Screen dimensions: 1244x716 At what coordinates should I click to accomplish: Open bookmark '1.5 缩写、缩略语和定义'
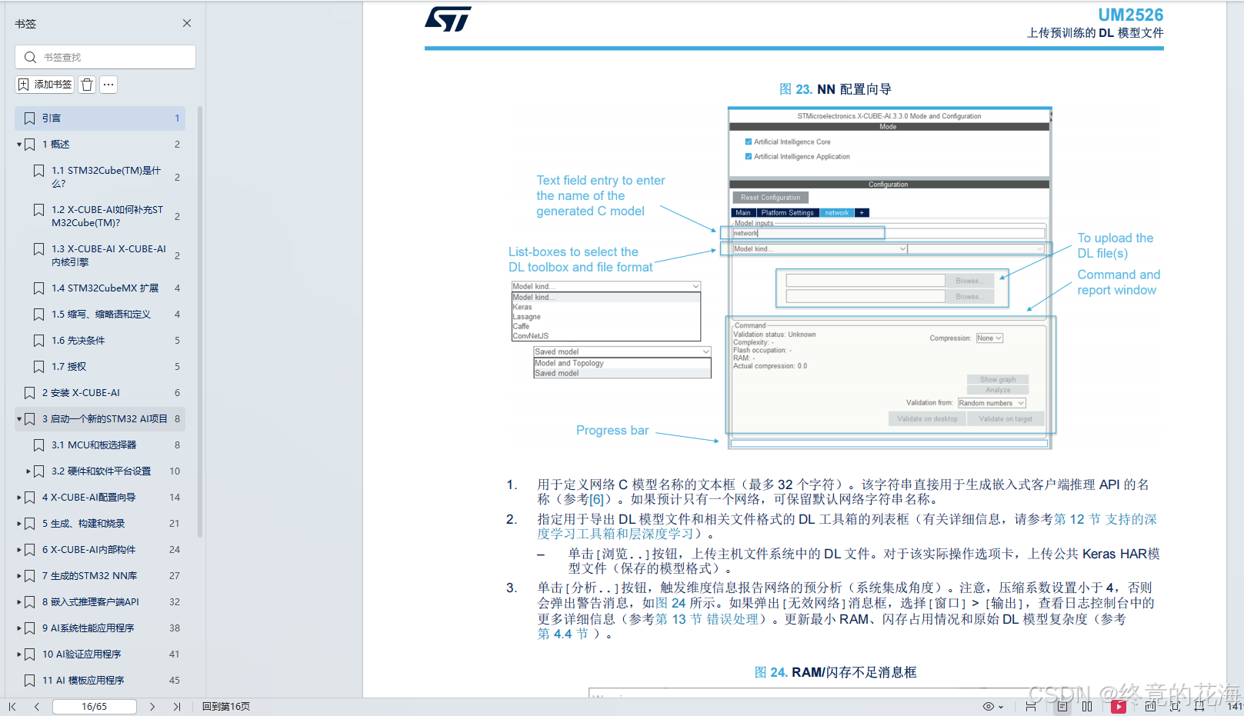[x=101, y=315]
